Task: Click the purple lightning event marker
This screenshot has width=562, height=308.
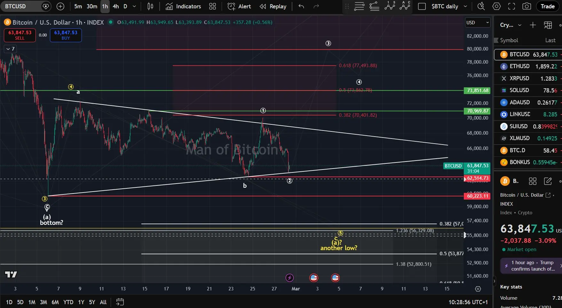Action: click(x=289, y=278)
